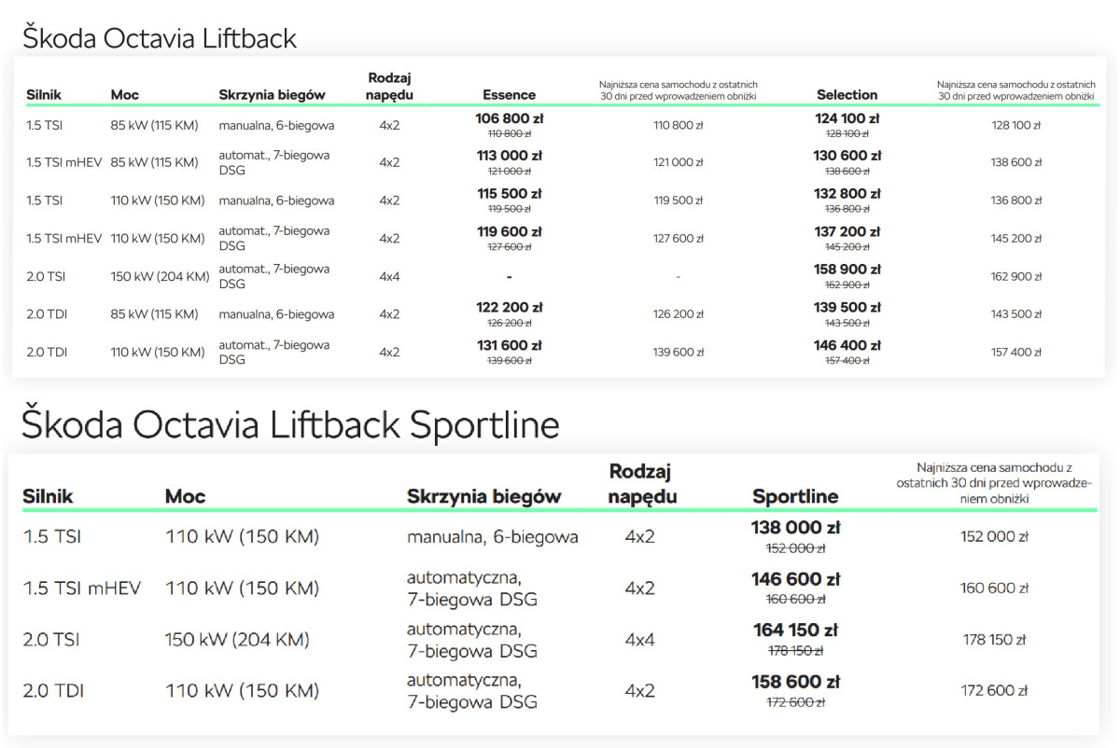1120x748 pixels.
Task: Select manualna, 6-biegowa in Sportline table
Action: pyautogui.click(x=492, y=537)
